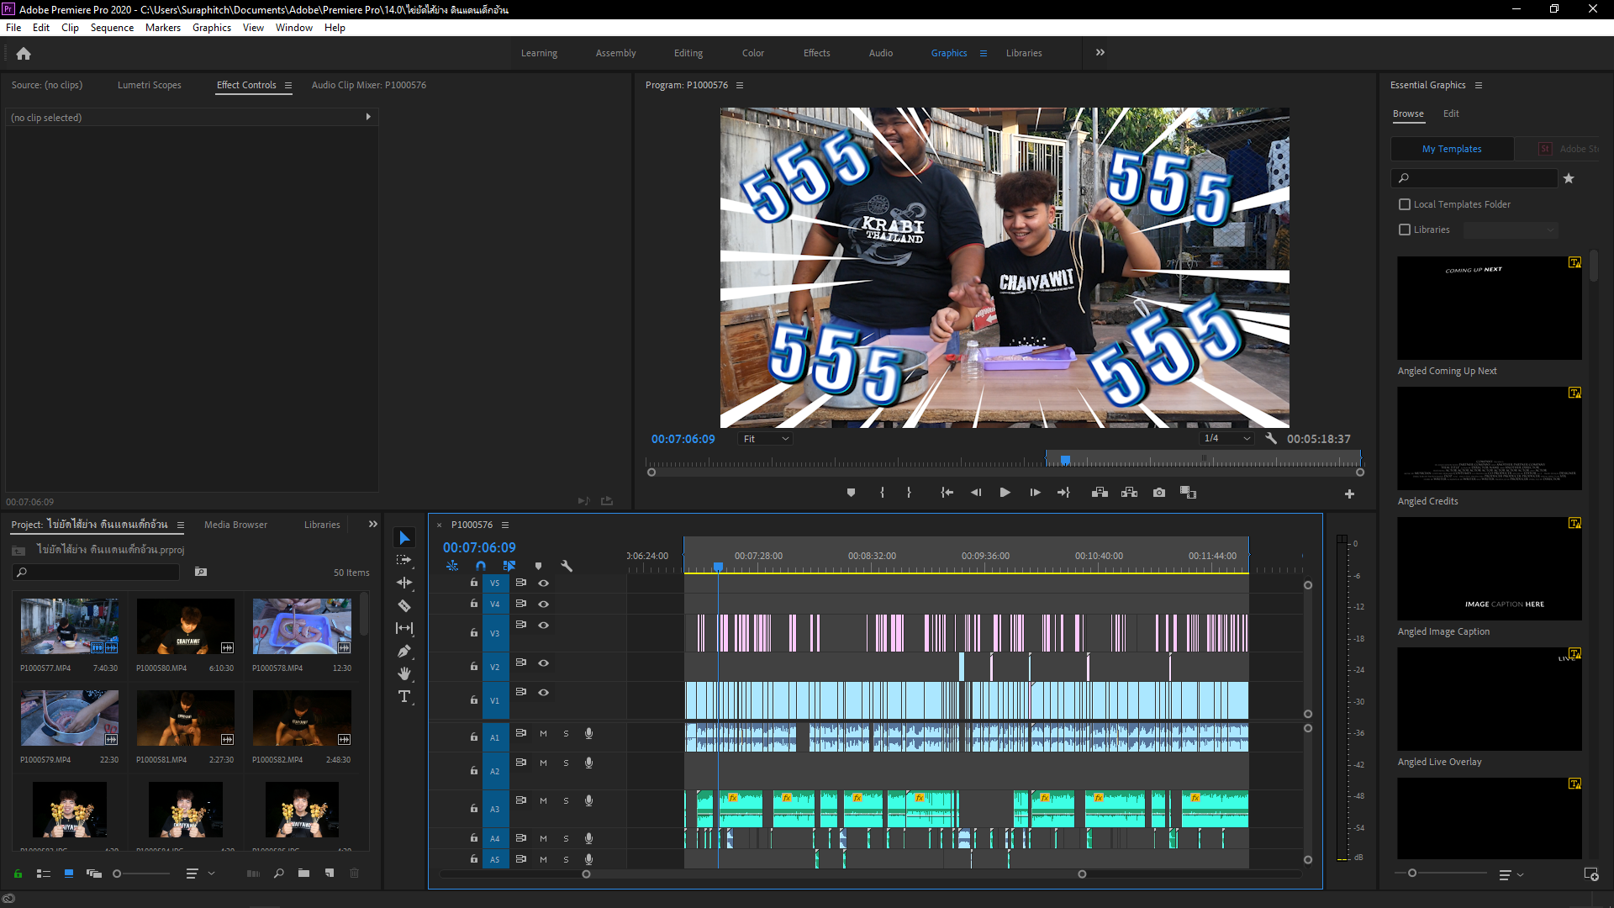
Task: Click New Bin folder icon
Action: point(303,874)
